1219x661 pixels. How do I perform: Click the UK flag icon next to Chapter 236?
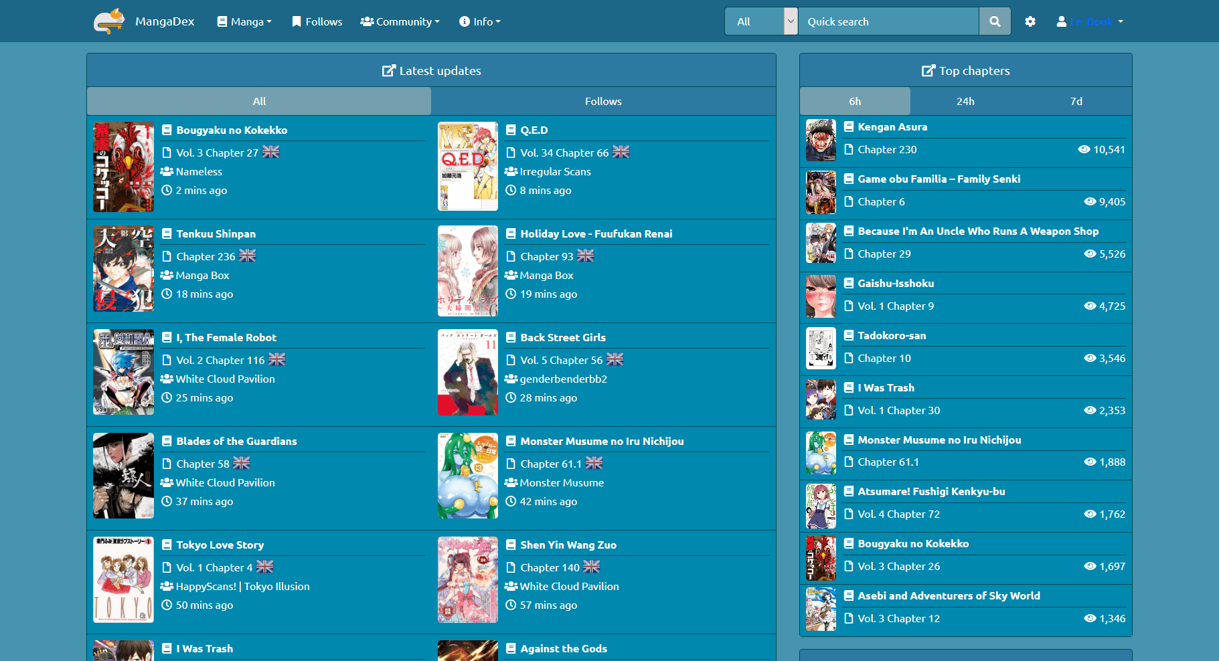(x=247, y=256)
